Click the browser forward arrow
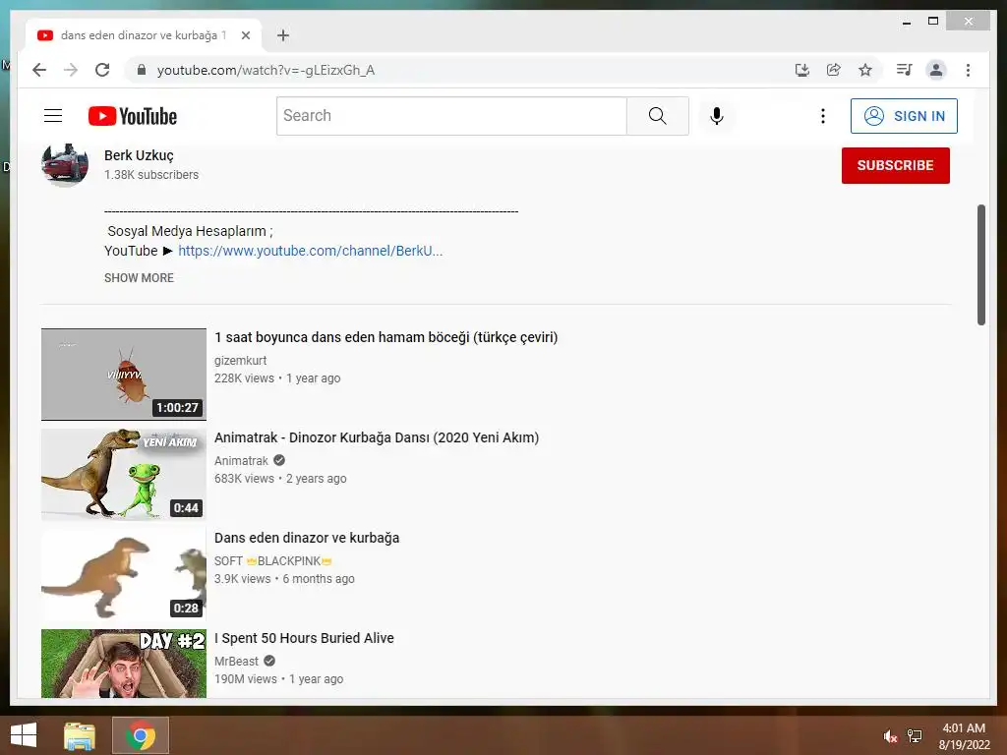 [71, 70]
